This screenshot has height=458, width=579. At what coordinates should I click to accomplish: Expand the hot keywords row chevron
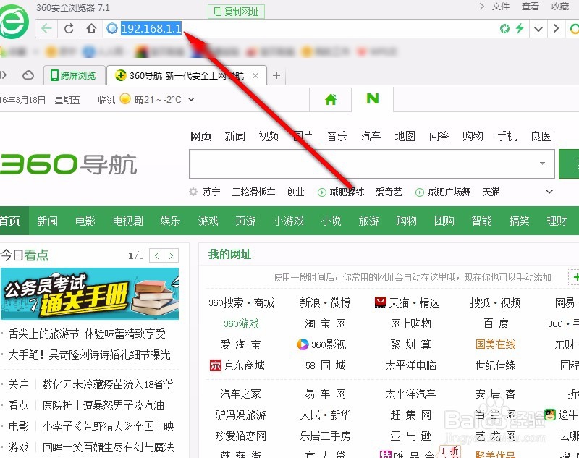pos(549,192)
